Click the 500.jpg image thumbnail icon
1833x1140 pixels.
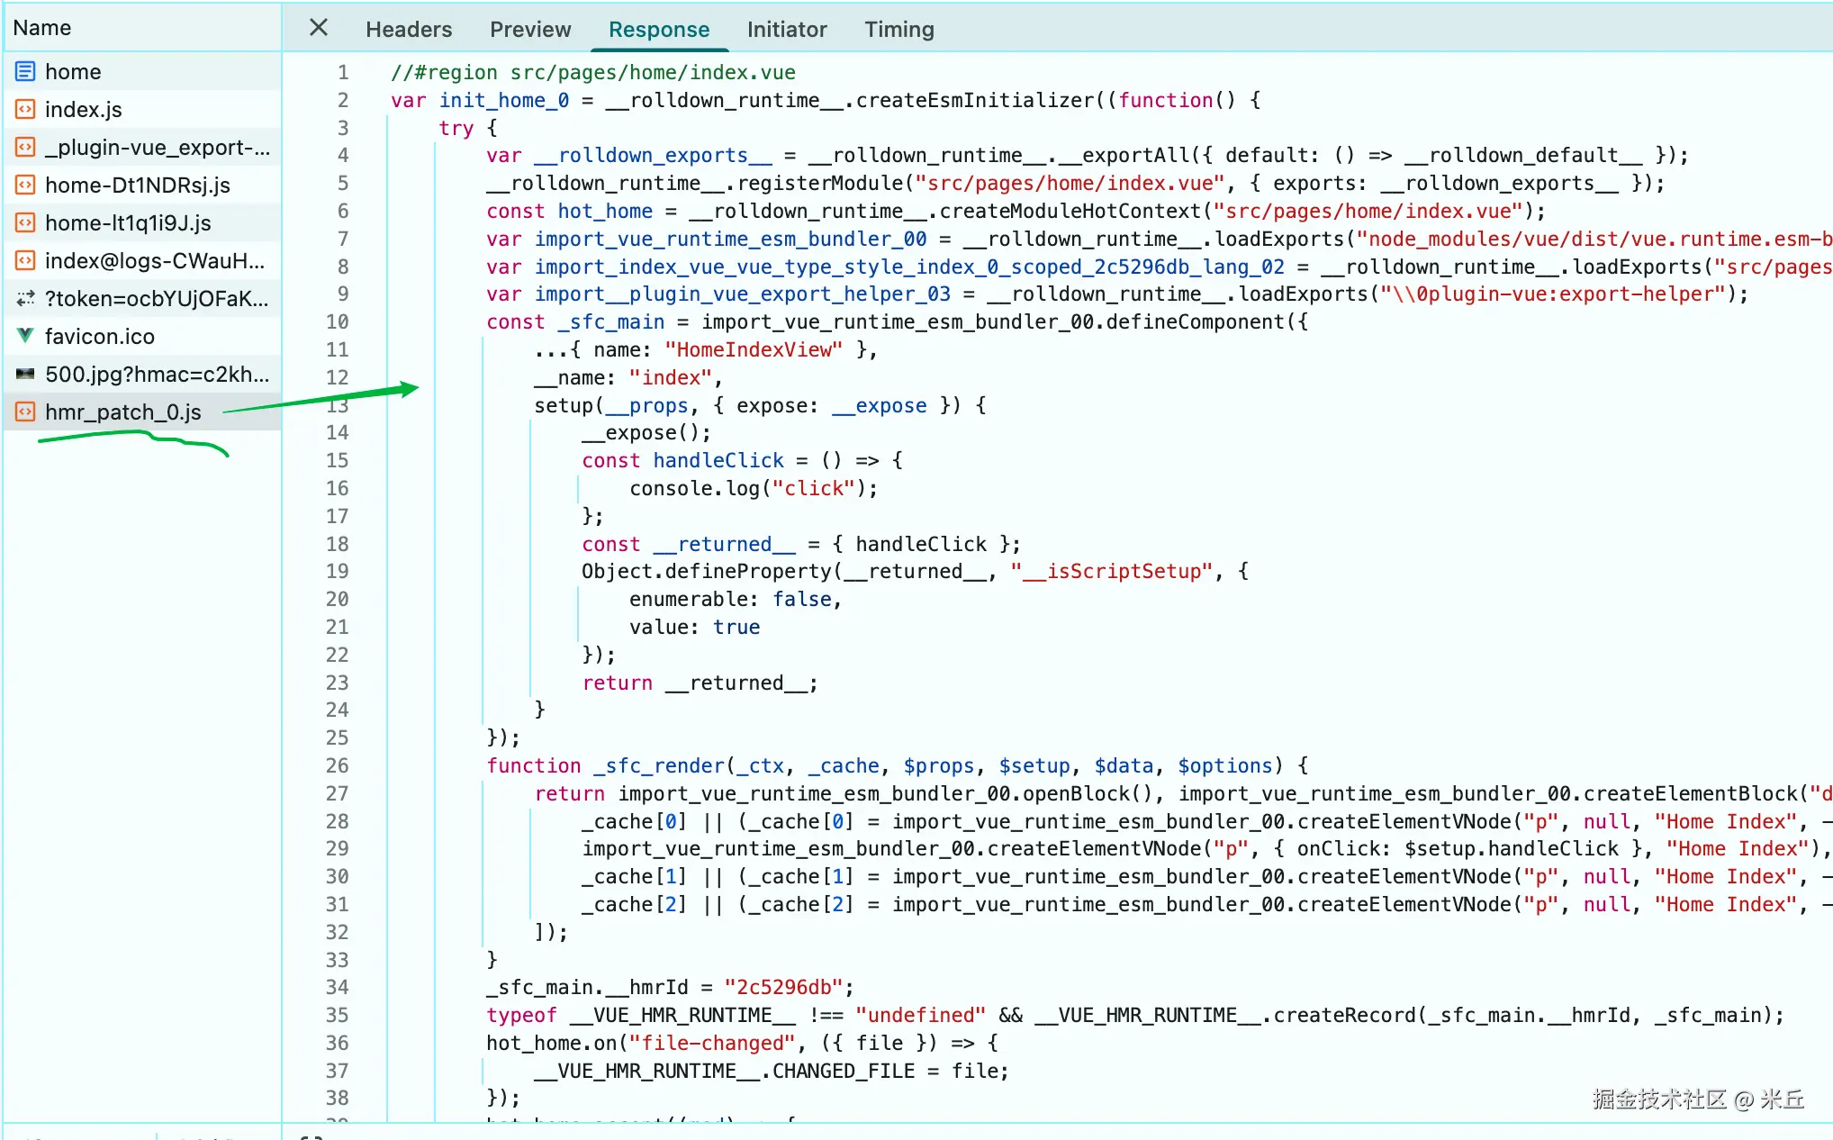(x=25, y=374)
